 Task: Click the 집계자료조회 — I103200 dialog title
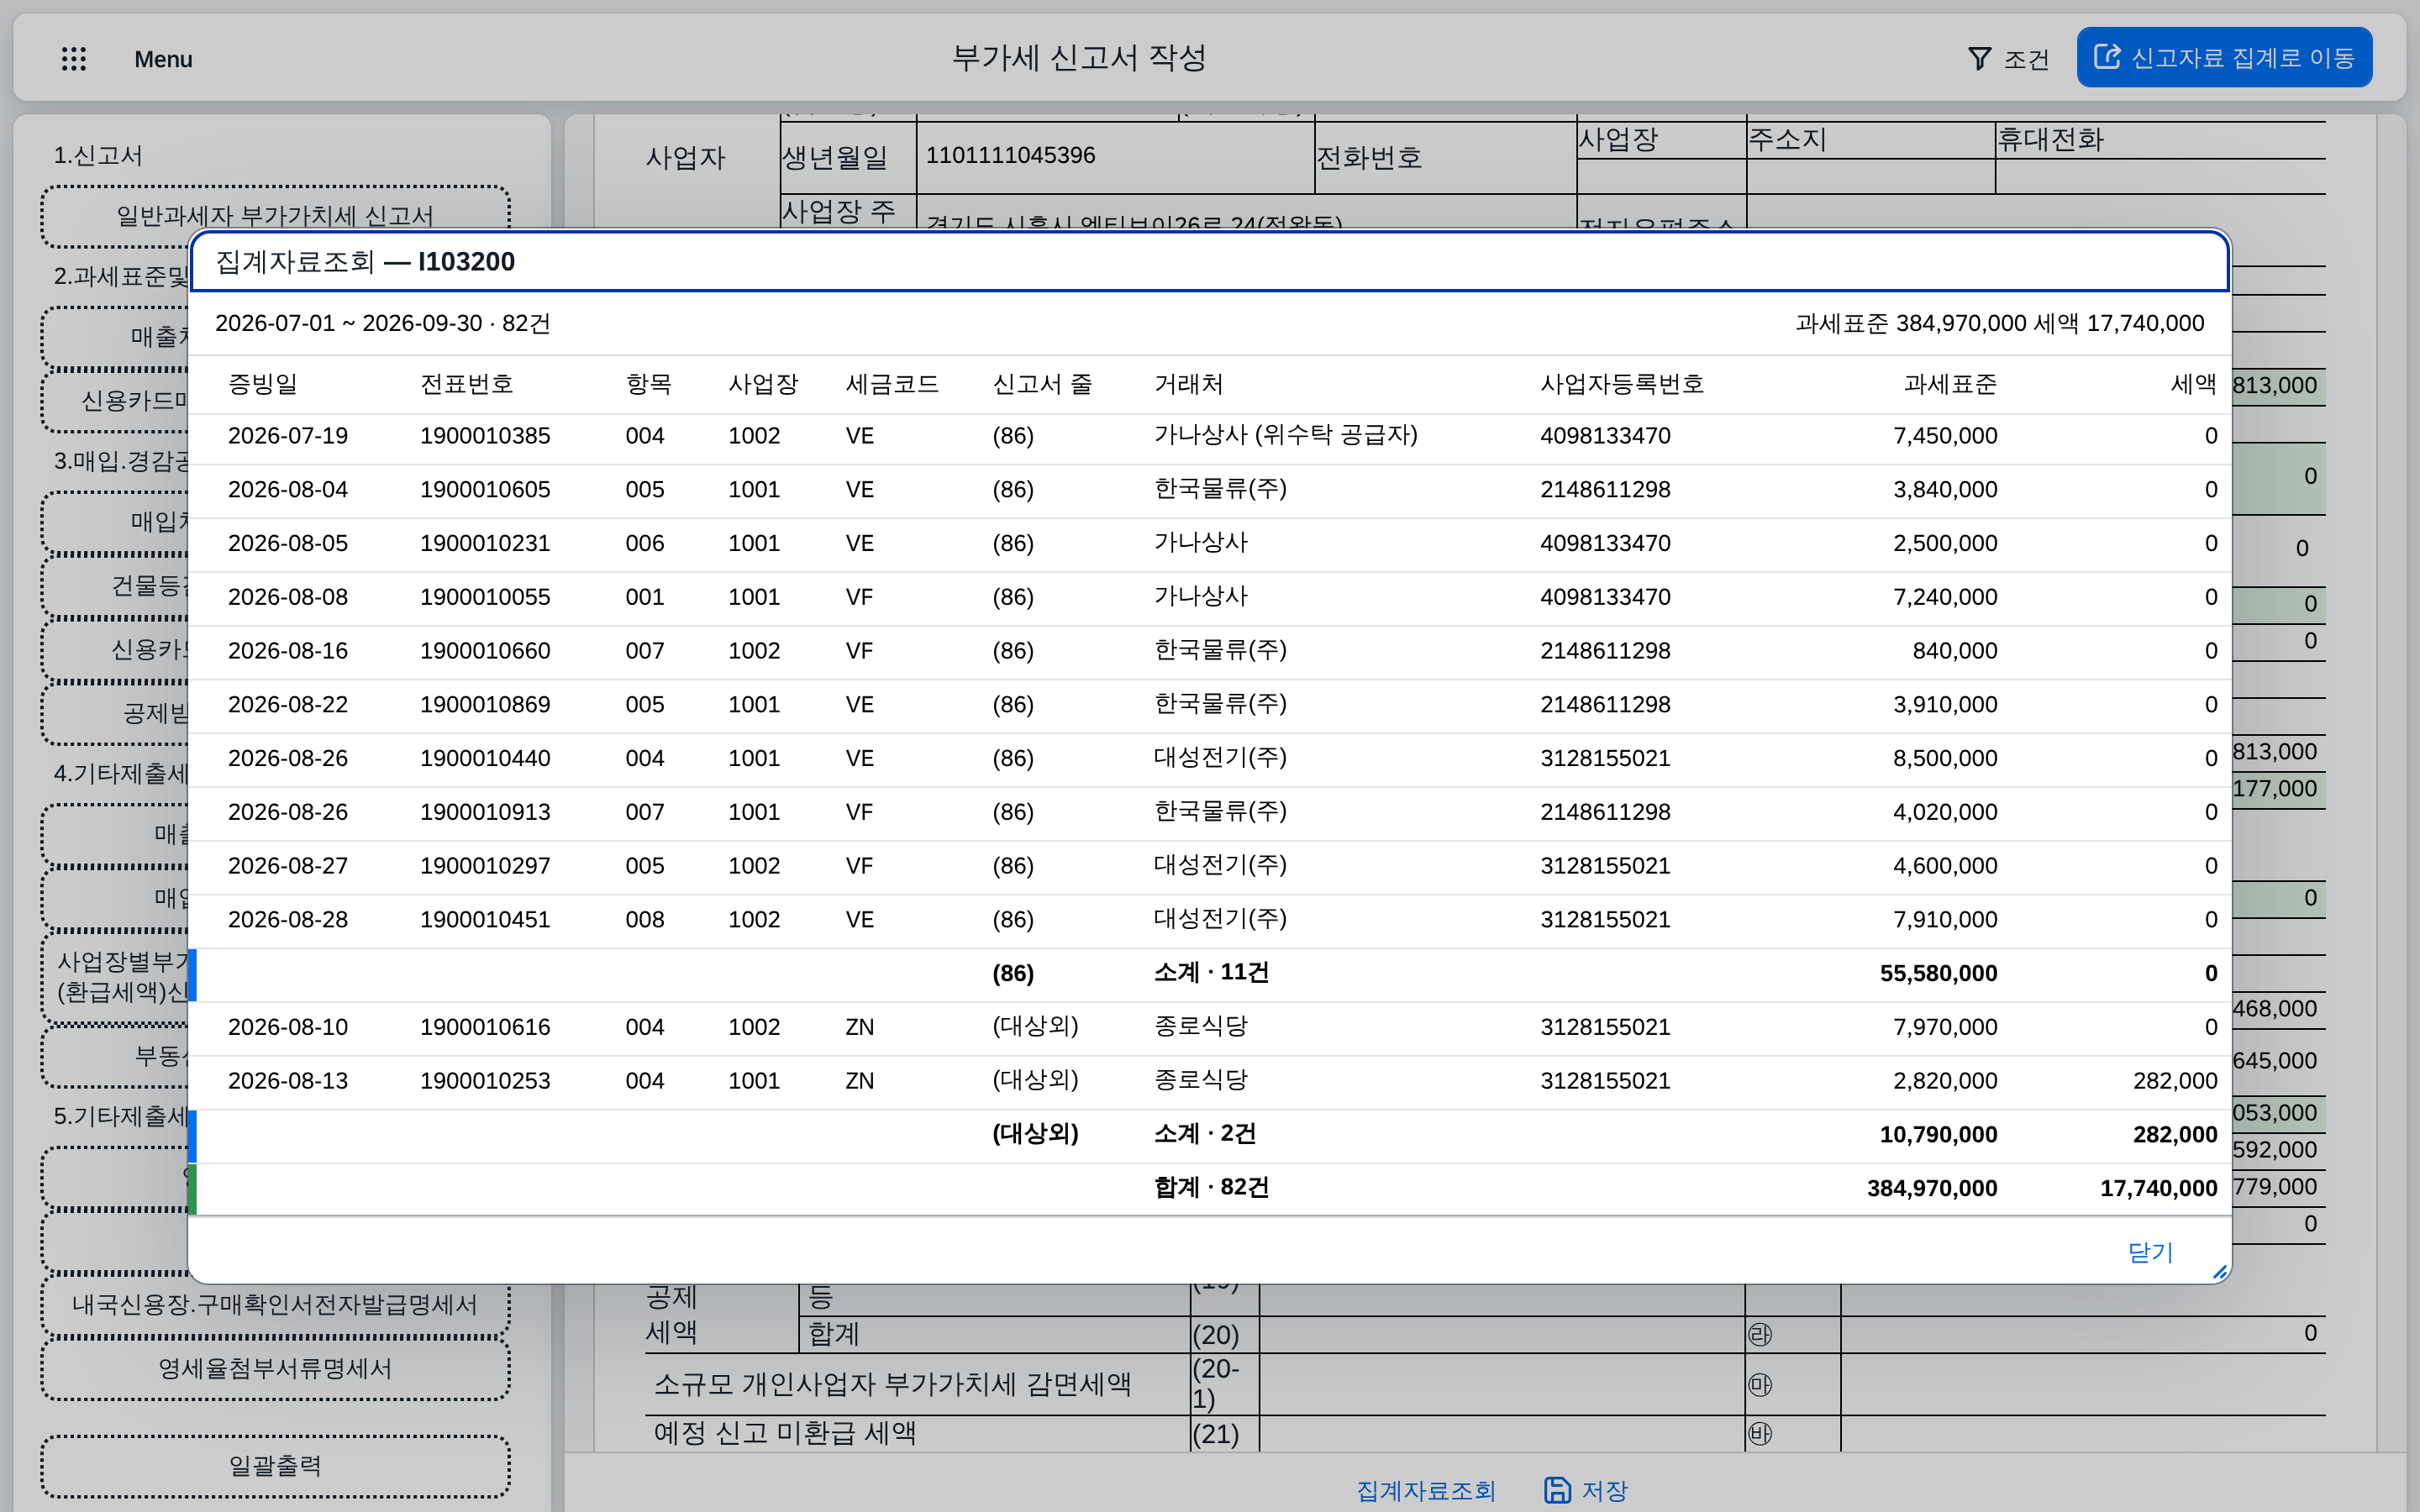click(x=365, y=262)
